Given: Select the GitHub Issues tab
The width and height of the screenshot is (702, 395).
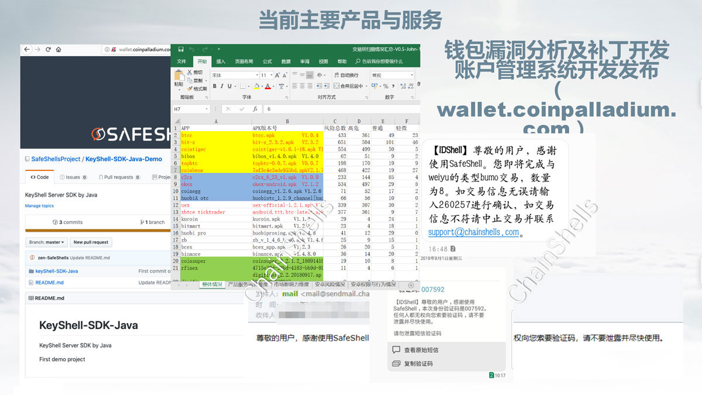Looking at the screenshot, I should click(x=73, y=177).
